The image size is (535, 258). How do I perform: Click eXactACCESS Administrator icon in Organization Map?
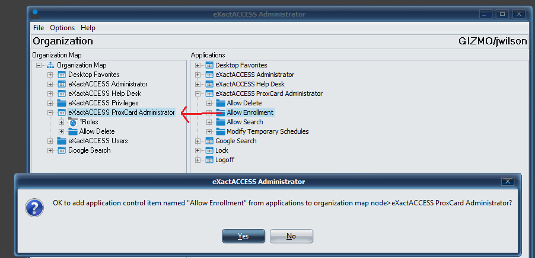pos(62,84)
